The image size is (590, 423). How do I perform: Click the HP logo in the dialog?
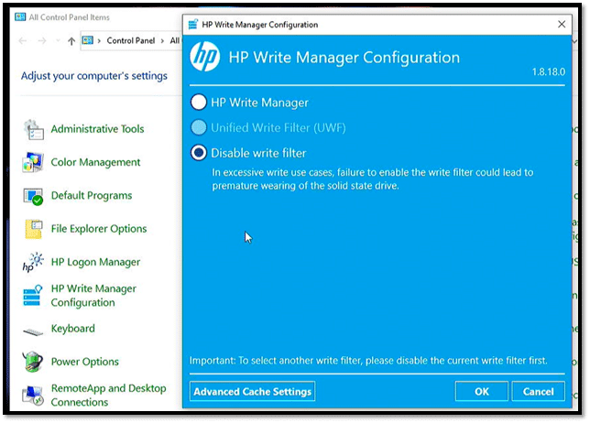coord(204,57)
